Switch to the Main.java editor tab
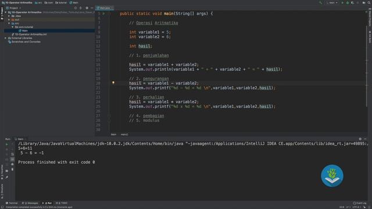The width and height of the screenshot is (372, 209). (x=105, y=8)
